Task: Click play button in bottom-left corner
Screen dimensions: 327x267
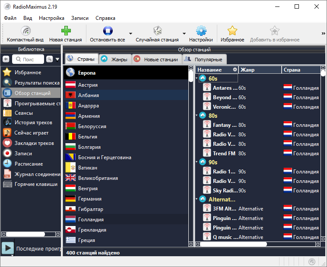Action: 7,248
